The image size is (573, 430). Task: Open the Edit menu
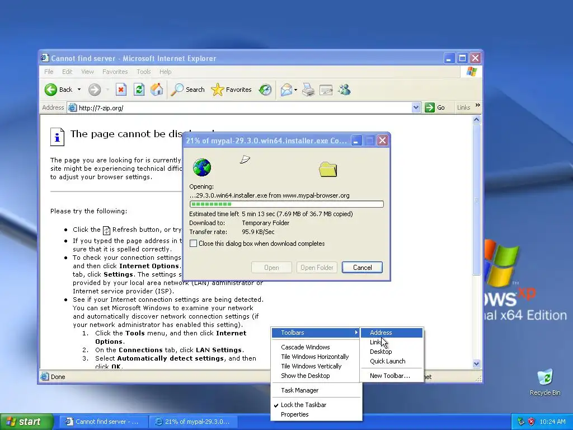[67, 72]
